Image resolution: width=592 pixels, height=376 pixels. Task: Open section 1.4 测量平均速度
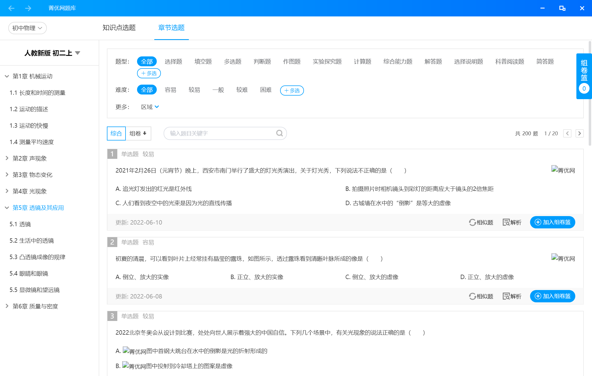[x=32, y=142]
